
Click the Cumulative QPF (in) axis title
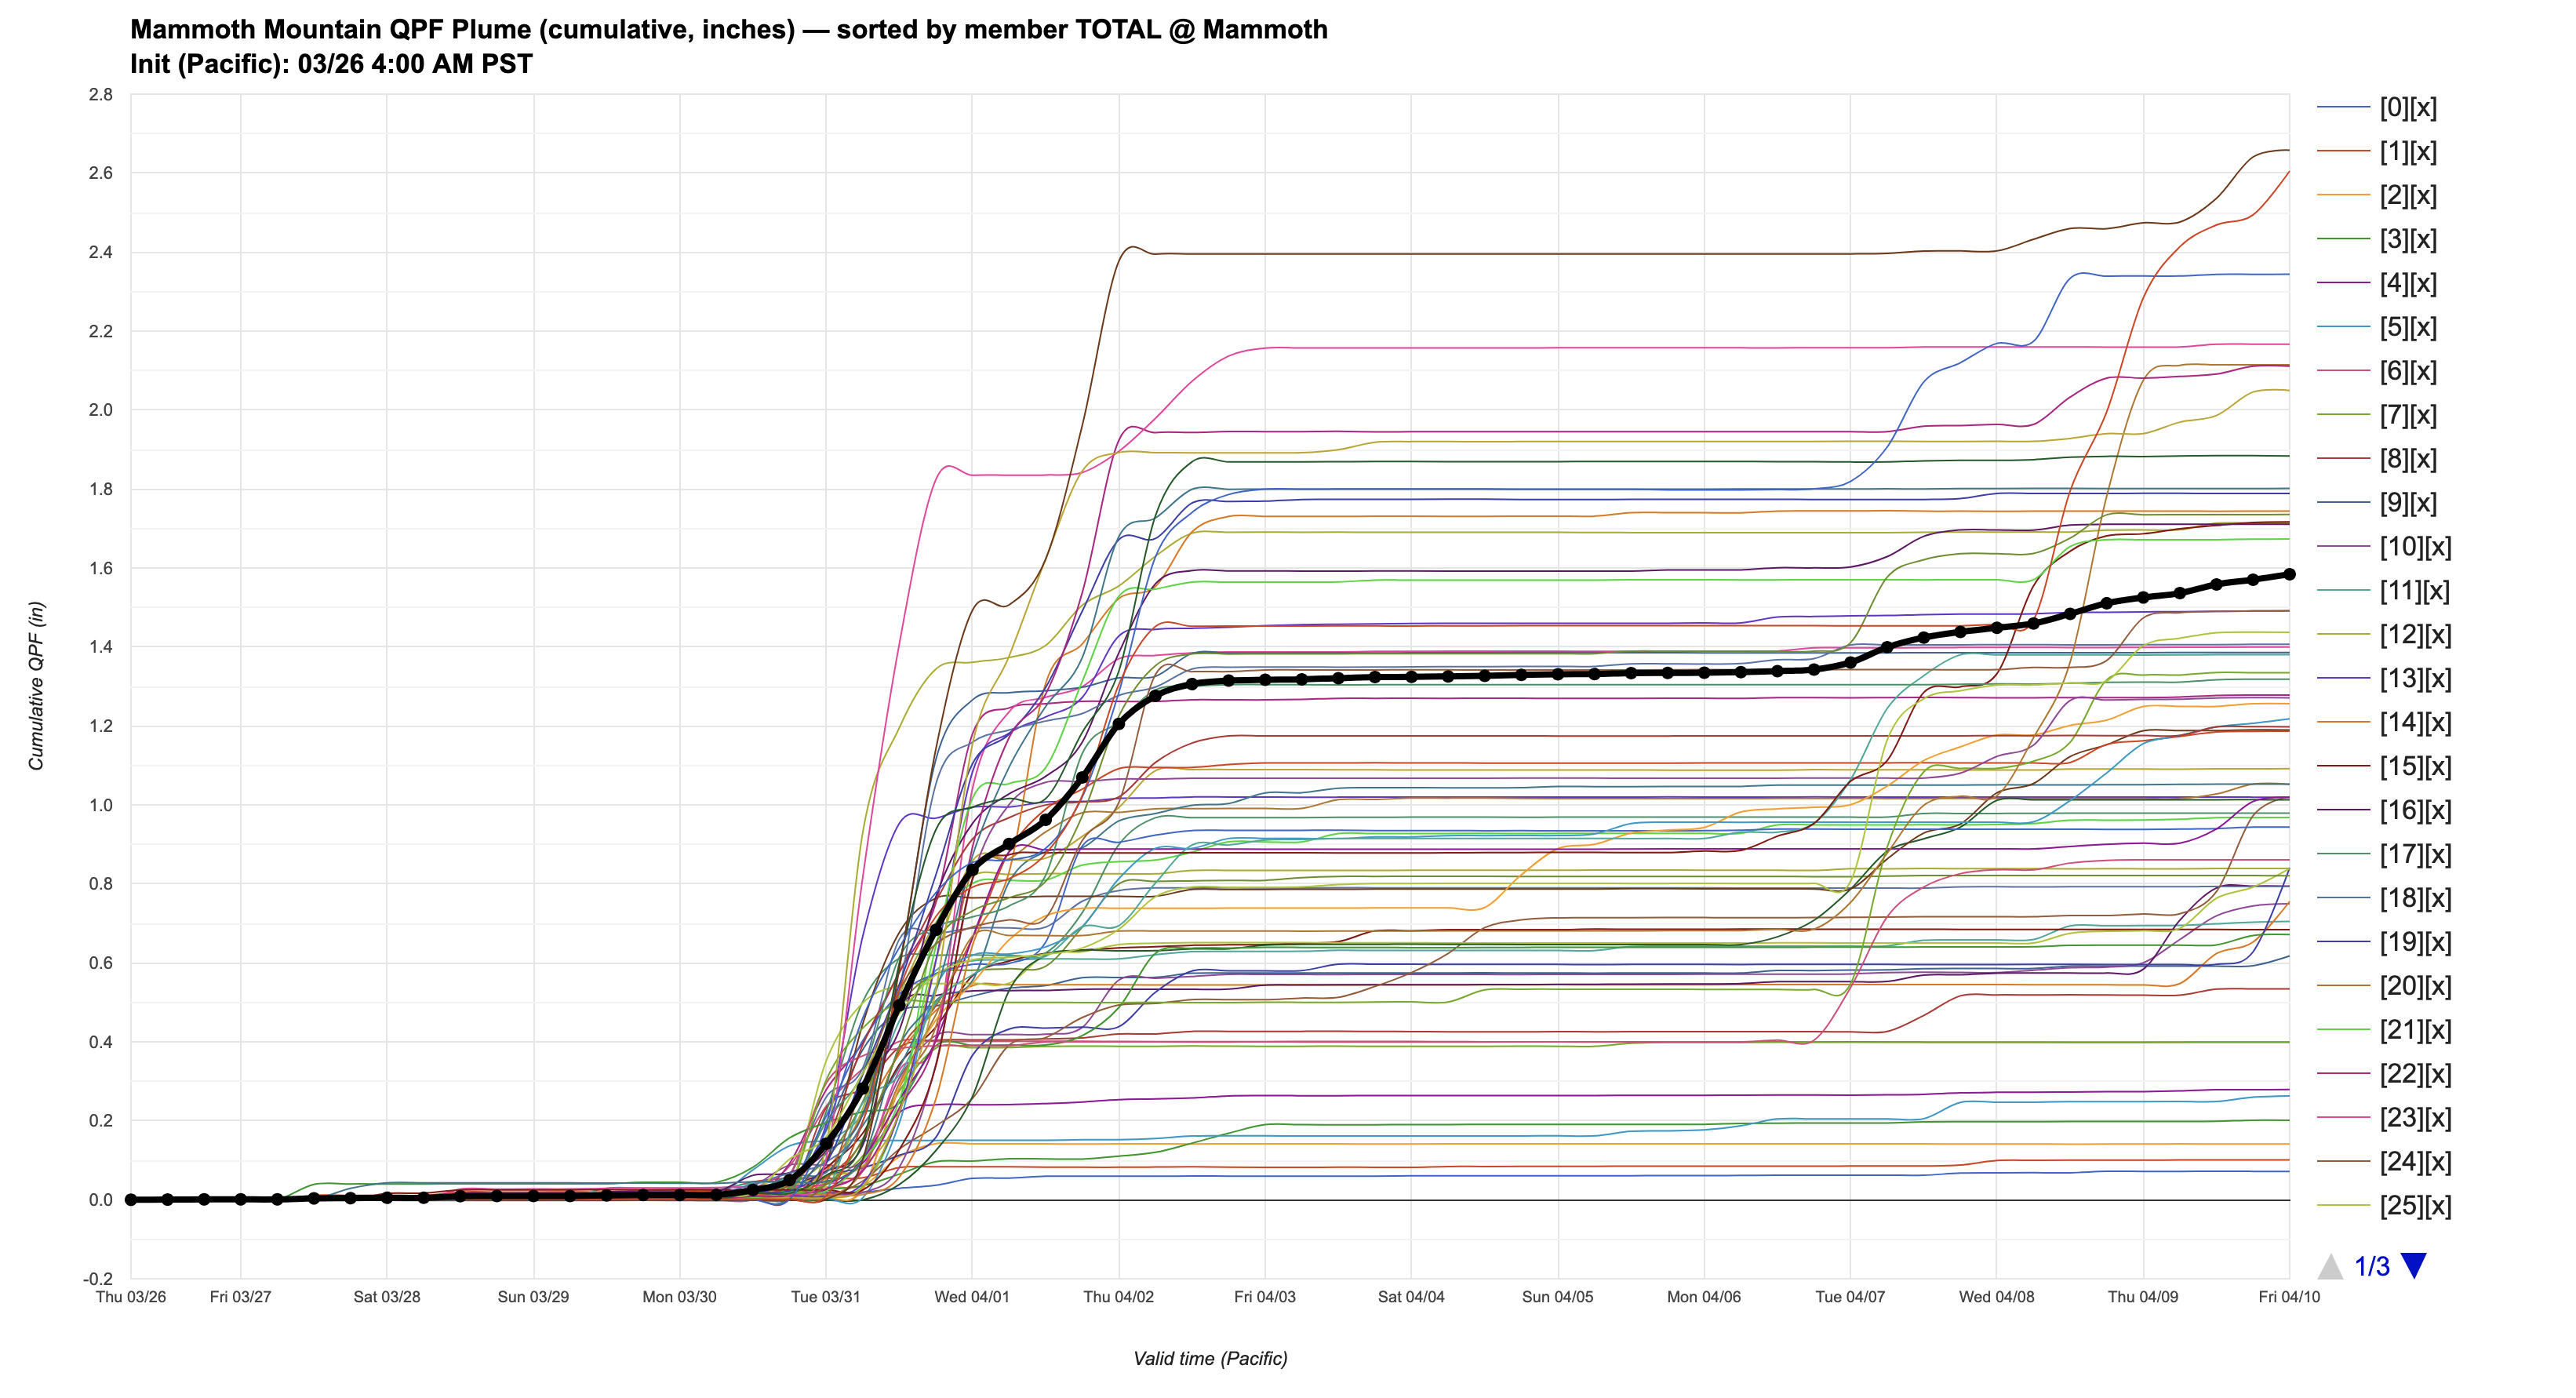36,686
